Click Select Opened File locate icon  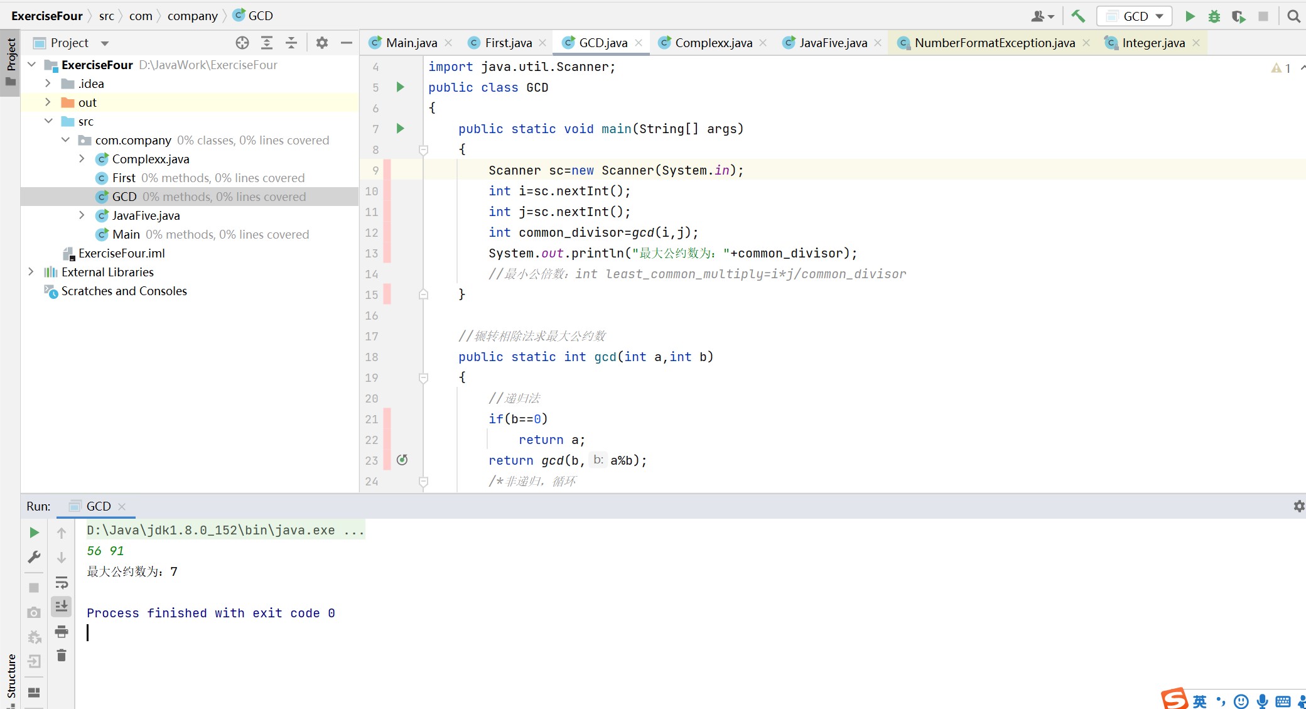coord(242,43)
